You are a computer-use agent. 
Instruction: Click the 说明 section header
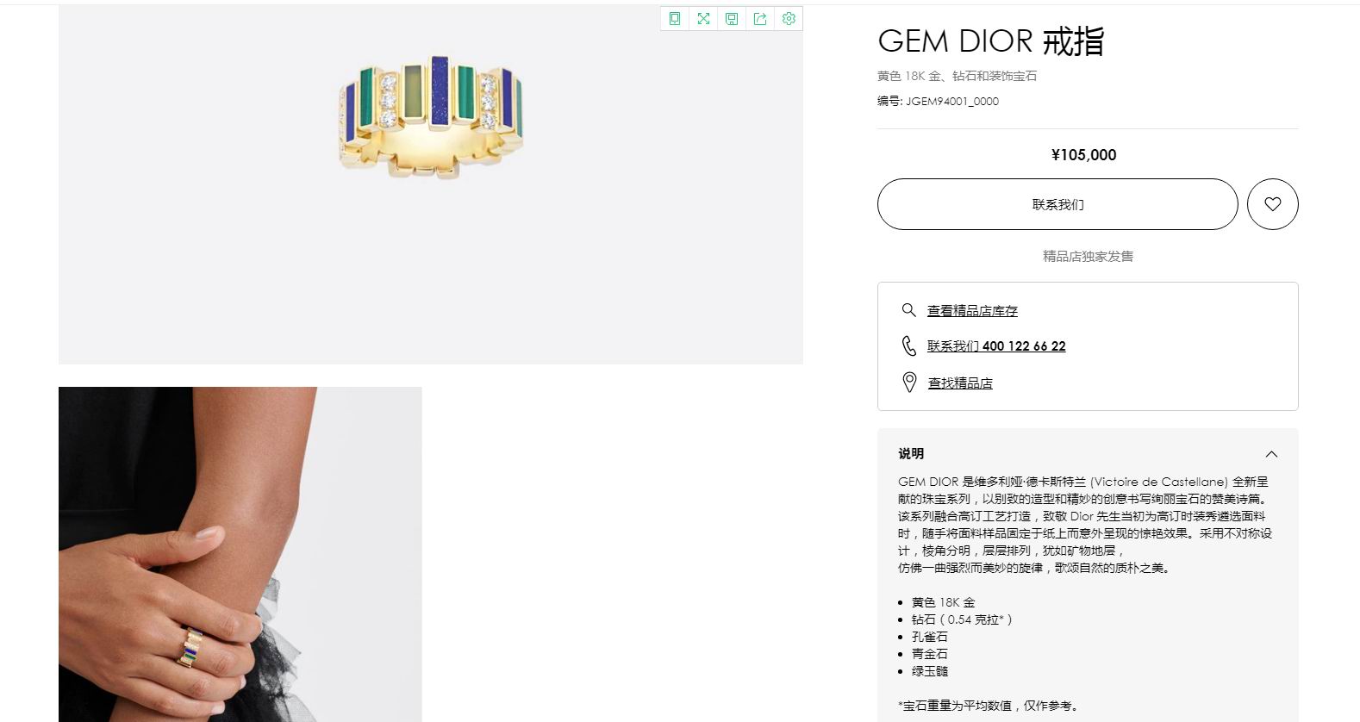tap(1088, 454)
